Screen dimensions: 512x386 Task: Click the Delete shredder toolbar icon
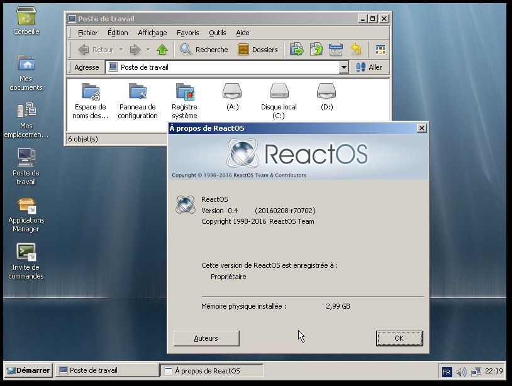(x=336, y=50)
